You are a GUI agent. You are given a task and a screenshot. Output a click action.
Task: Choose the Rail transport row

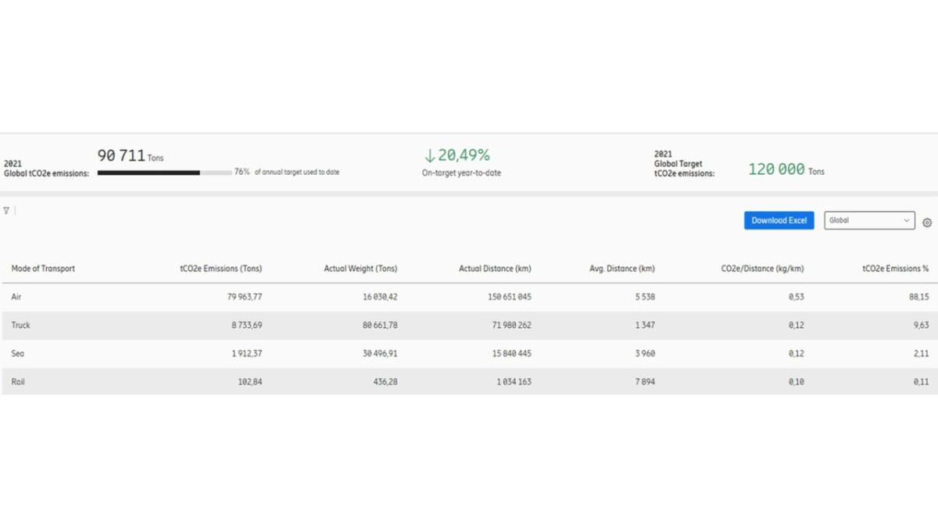18,382
